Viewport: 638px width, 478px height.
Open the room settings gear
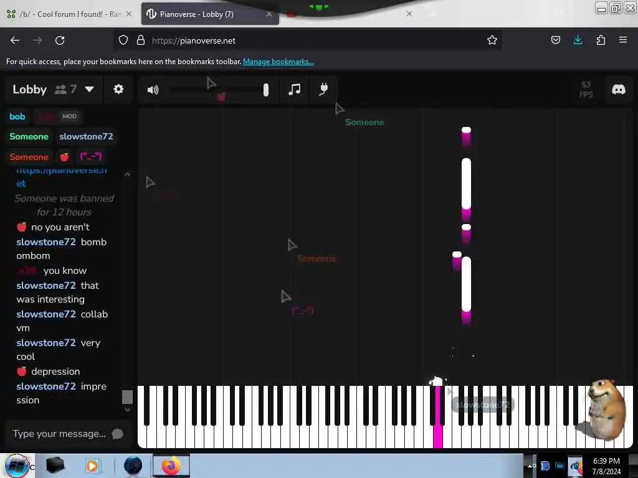pos(118,89)
